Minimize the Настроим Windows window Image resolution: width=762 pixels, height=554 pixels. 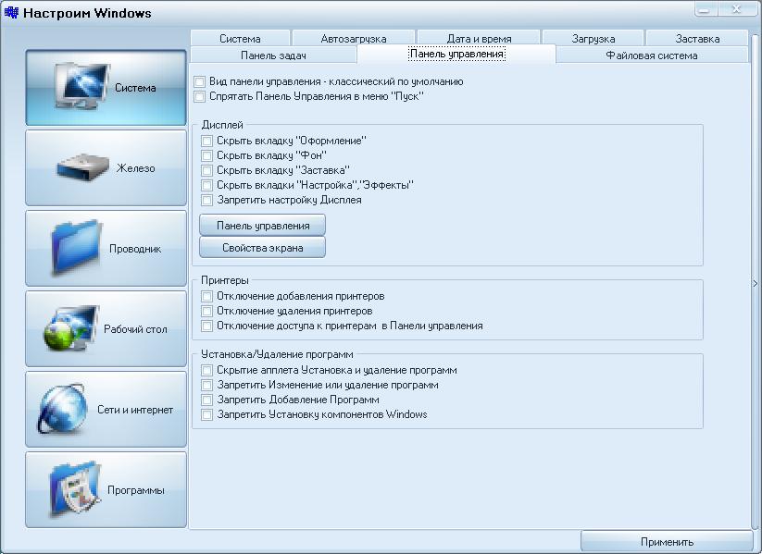(706, 9)
